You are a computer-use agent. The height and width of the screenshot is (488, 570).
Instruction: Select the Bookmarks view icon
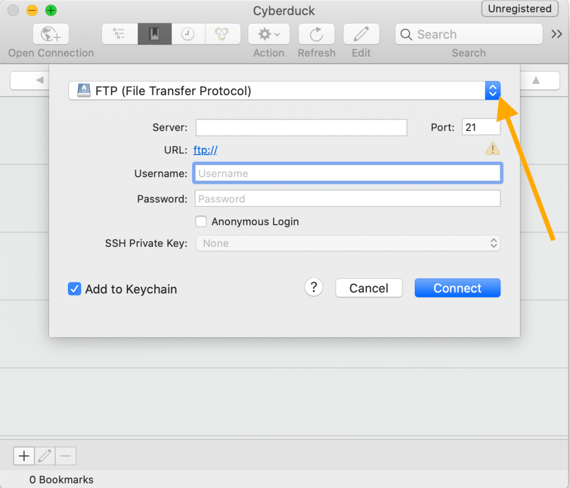point(155,34)
